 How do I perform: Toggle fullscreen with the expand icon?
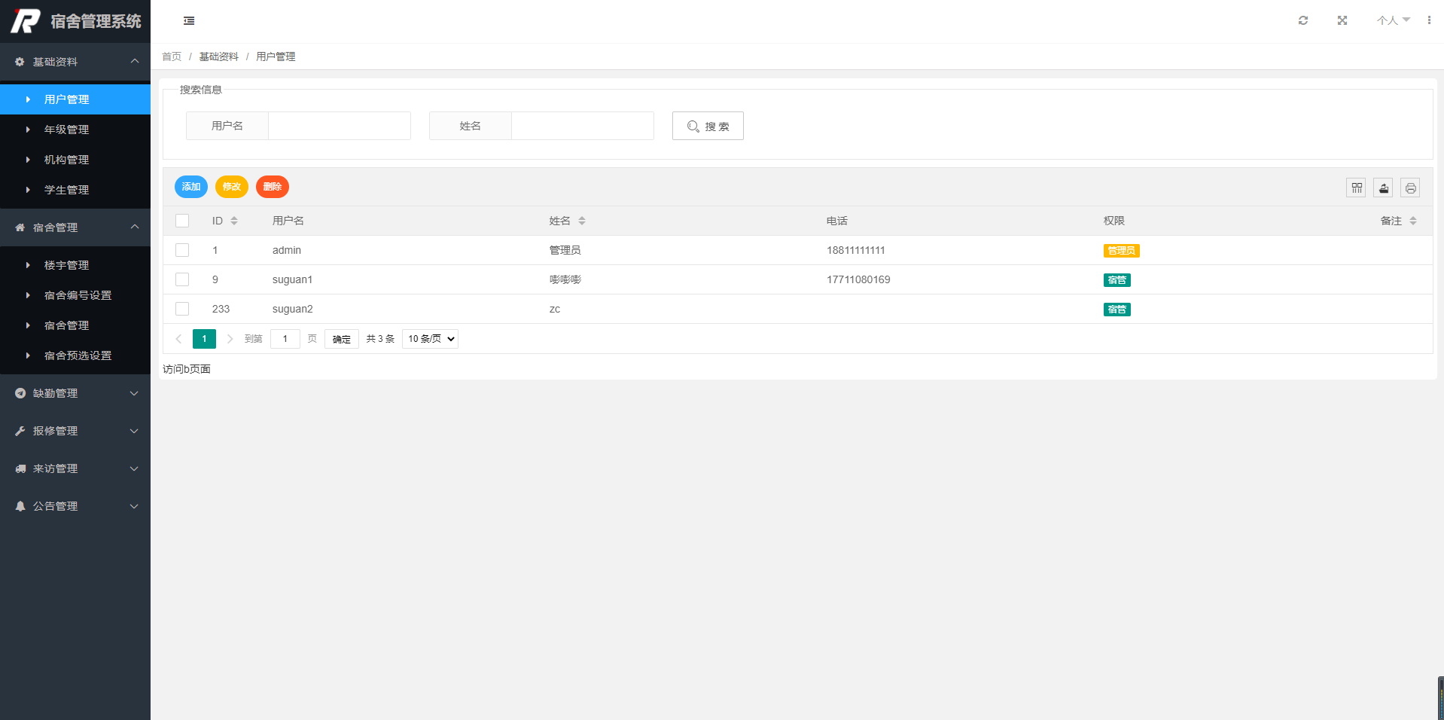coord(1342,20)
